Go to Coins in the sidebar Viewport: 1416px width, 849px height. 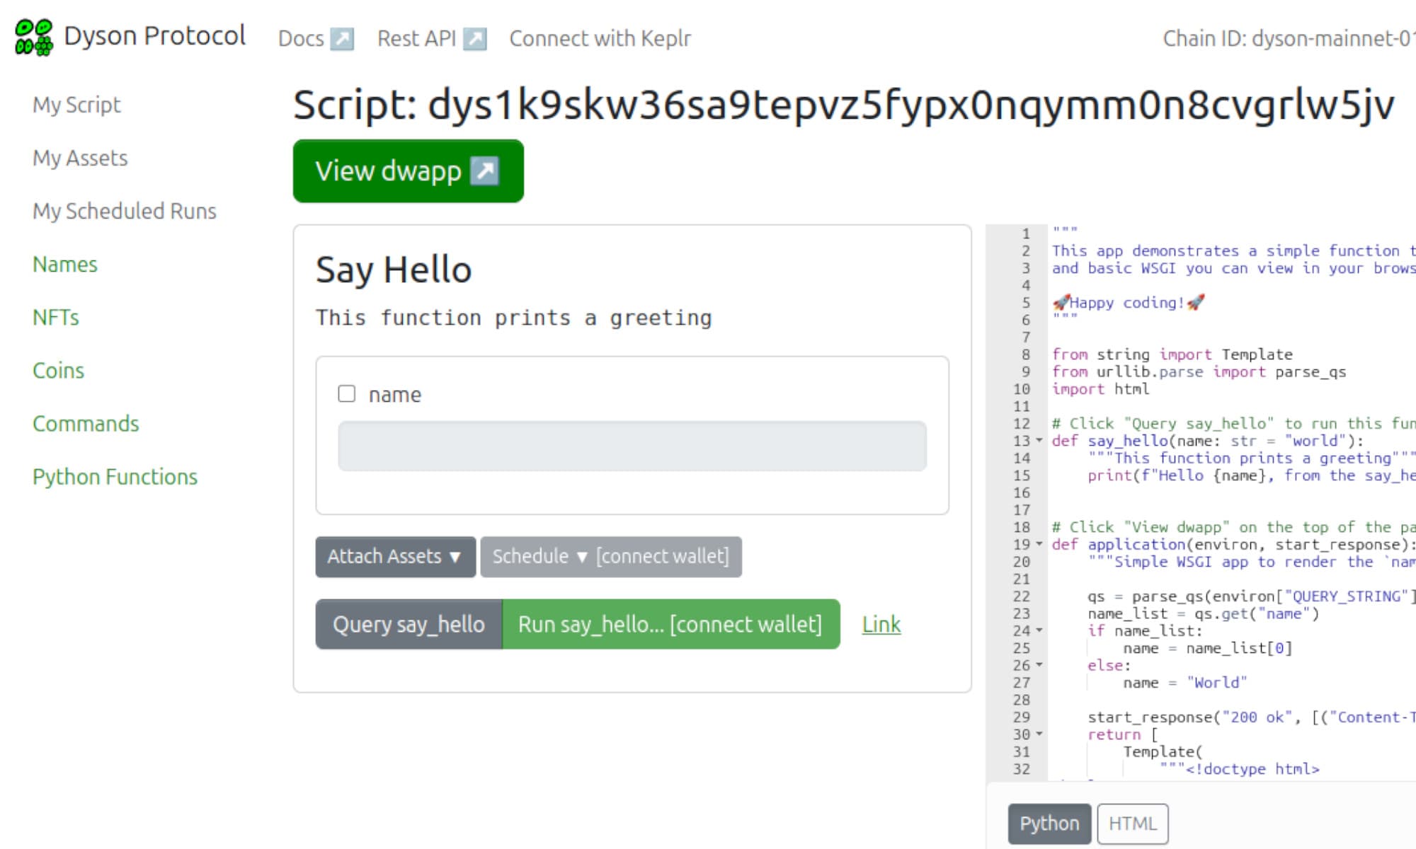pyautogui.click(x=58, y=370)
